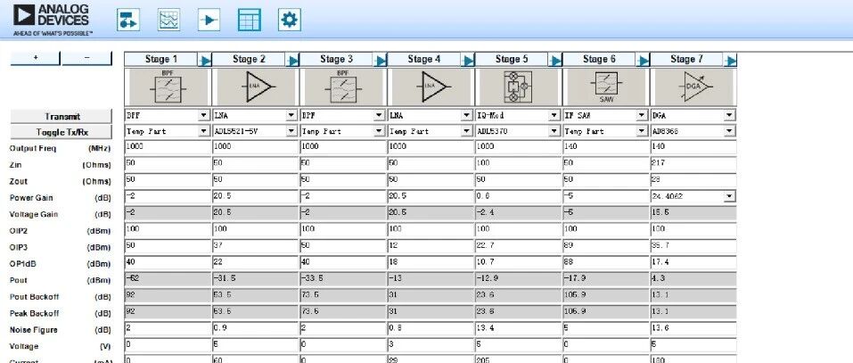Click Stage 5 Zin field 100
Viewport: 853px width, 363px height.
click(x=518, y=164)
